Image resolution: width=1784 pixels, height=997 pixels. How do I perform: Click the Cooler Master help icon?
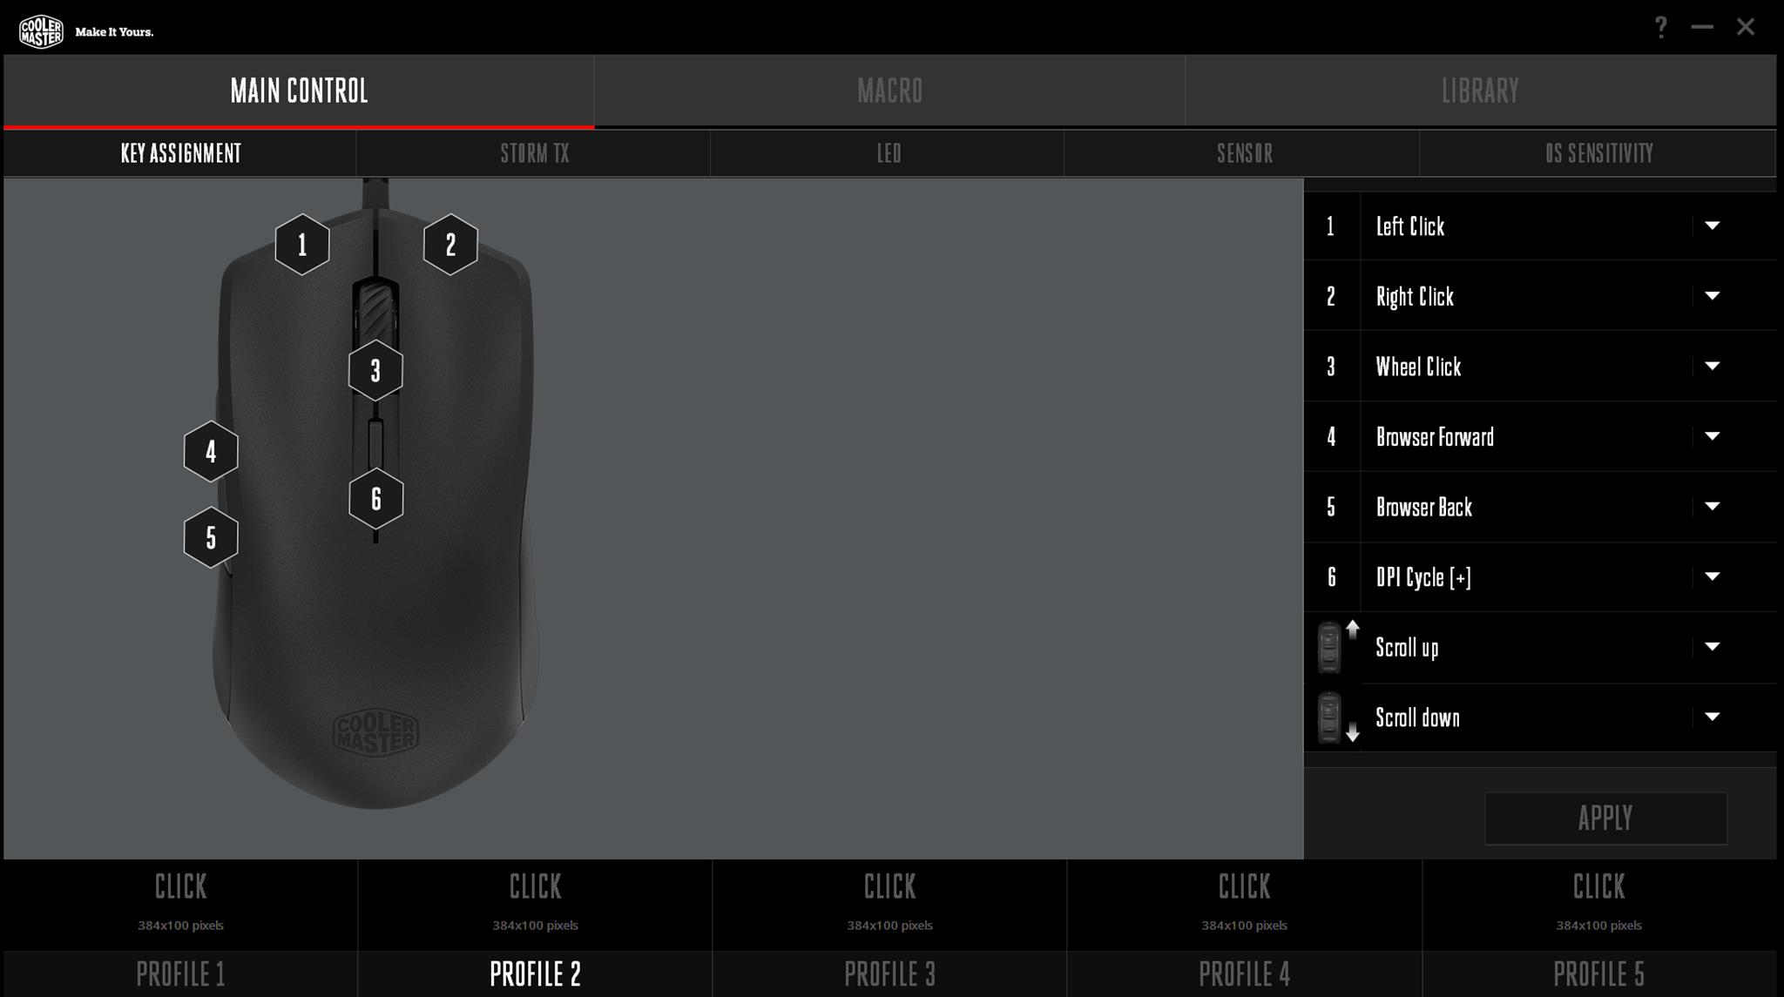[1661, 26]
